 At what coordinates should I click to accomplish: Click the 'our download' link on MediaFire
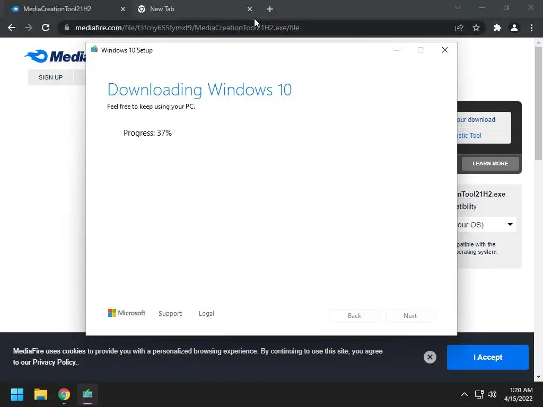tap(476, 119)
